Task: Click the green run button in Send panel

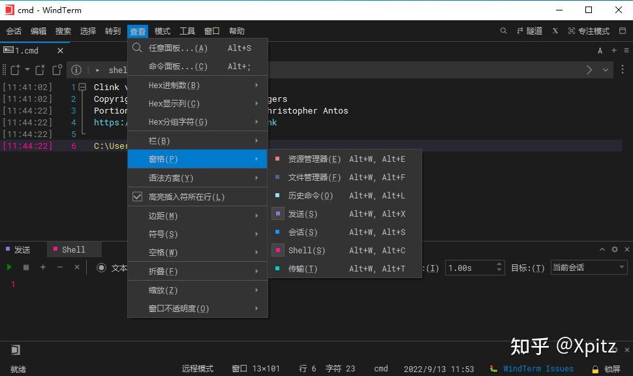Action: [9, 267]
